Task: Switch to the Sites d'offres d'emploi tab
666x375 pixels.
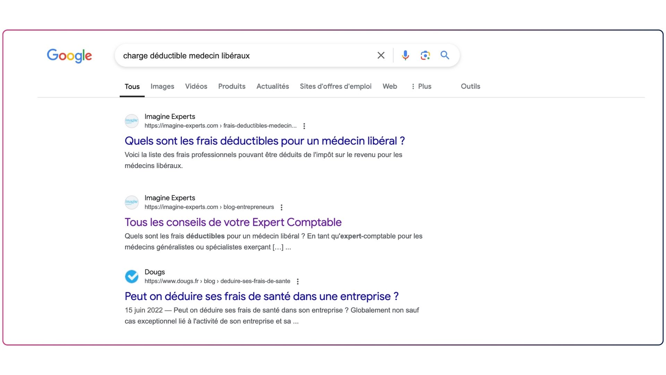Action: point(336,86)
